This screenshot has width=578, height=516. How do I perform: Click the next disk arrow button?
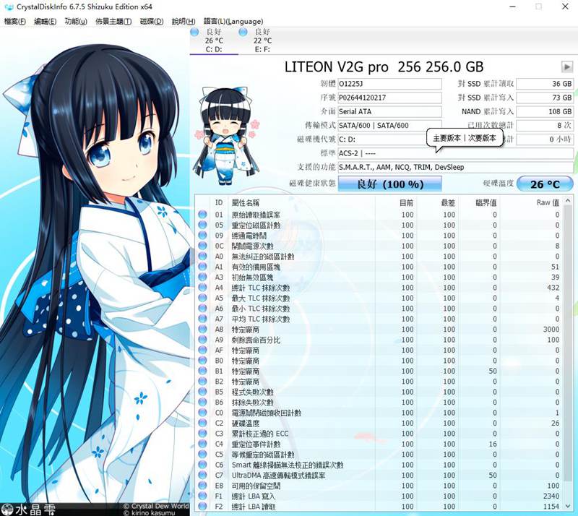[x=566, y=66]
